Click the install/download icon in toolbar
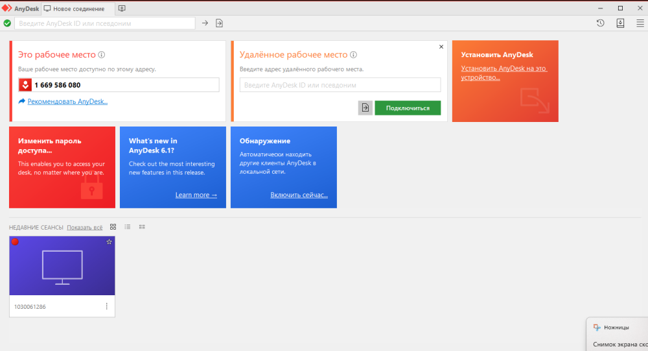The image size is (648, 351). click(620, 23)
